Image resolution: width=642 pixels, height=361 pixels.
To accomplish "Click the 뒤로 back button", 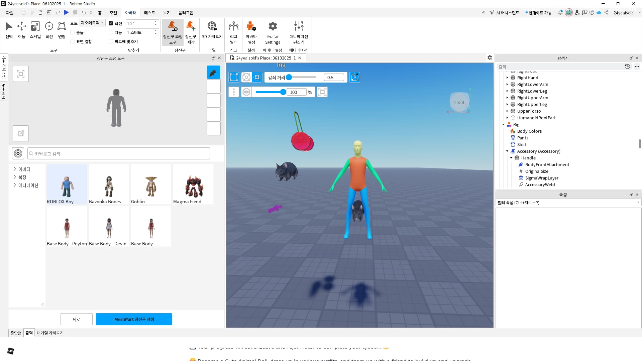I will pos(77,319).
